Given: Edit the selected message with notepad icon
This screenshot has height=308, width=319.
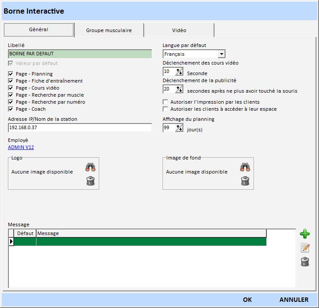Looking at the screenshot, I should click(305, 248).
